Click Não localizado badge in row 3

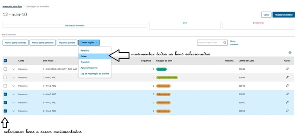163,86
